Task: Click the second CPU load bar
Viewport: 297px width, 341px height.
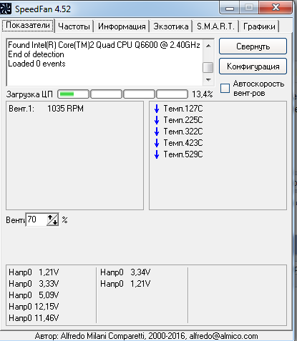Action: point(106,94)
